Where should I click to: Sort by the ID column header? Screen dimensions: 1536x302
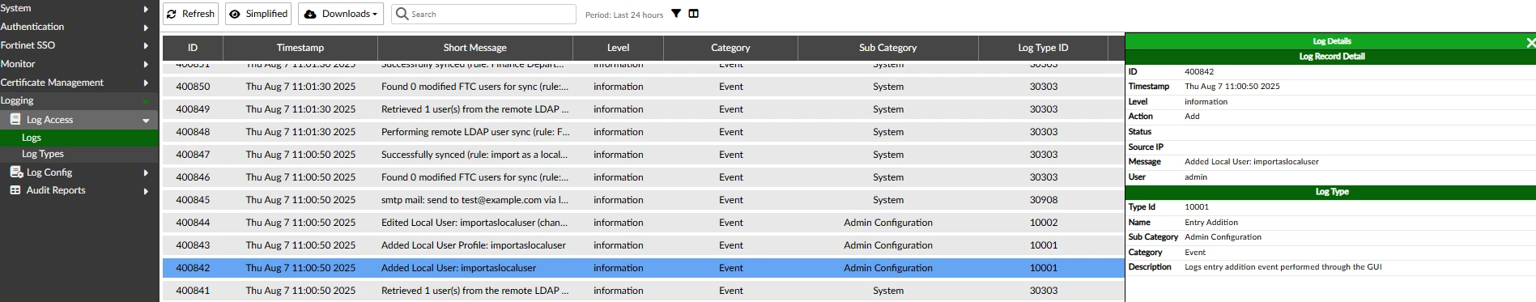193,48
